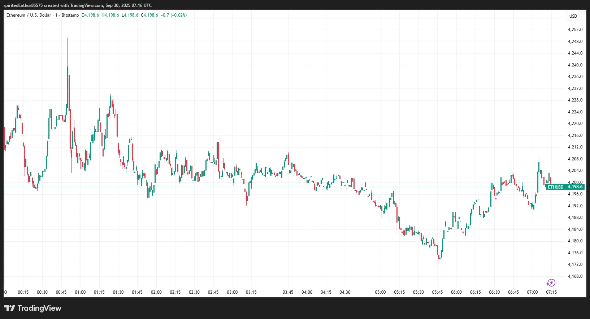Image resolution: width=590 pixels, height=319 pixels.
Task: Select the 01:00 marker on time axis
Action: pyautogui.click(x=80, y=292)
